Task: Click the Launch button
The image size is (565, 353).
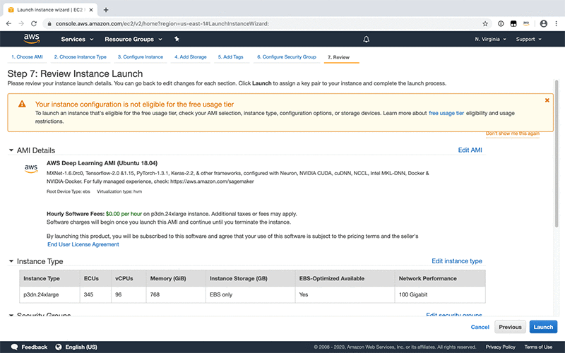Action: click(x=543, y=327)
